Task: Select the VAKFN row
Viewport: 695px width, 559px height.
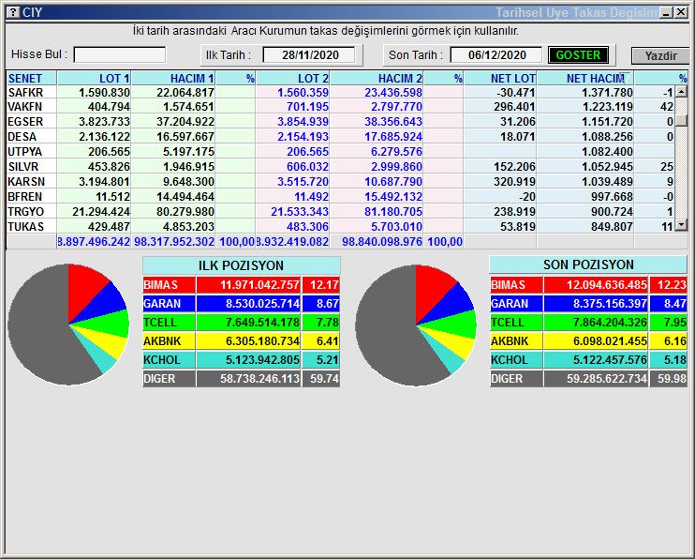Action: (x=340, y=107)
